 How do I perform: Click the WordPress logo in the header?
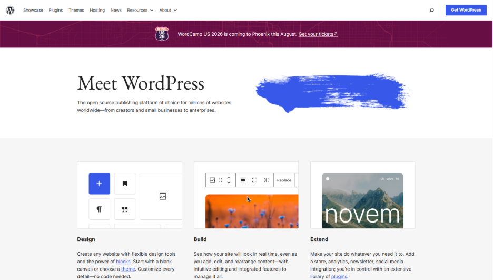[x=10, y=10]
